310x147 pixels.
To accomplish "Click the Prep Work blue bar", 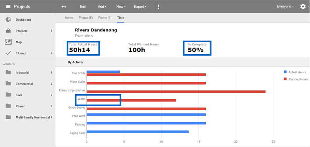I will tap(146, 114).
